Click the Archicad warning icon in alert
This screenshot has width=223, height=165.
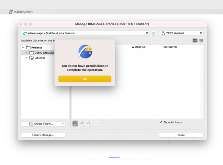pyautogui.click(x=85, y=51)
